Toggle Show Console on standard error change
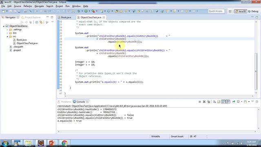Viewport: 261px width, 147px height. (x=228, y=102)
